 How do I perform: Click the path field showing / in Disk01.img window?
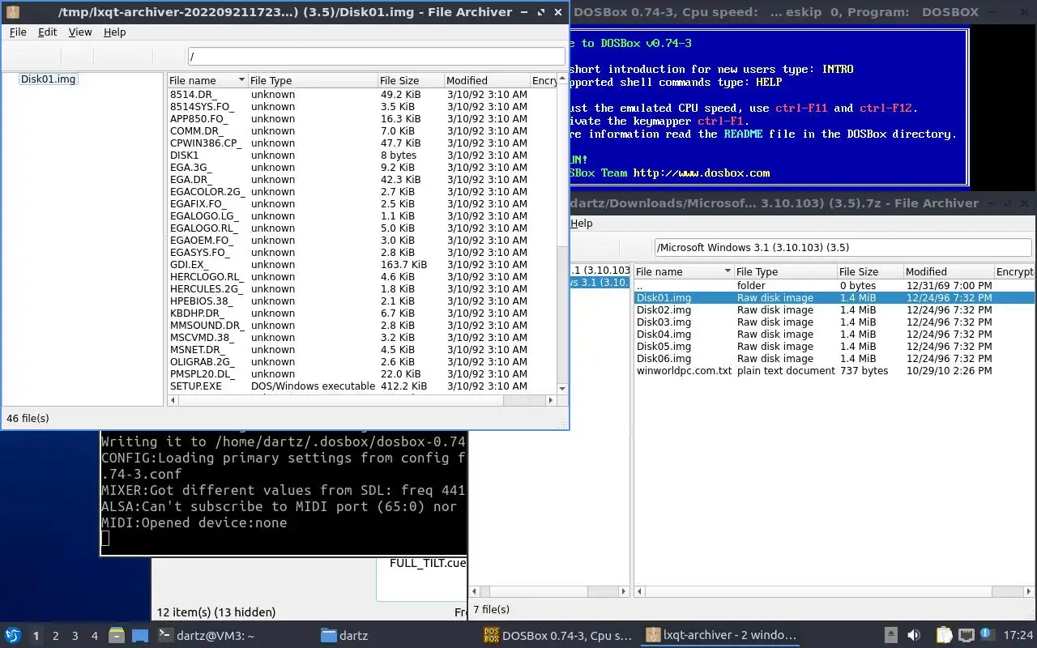(376, 57)
